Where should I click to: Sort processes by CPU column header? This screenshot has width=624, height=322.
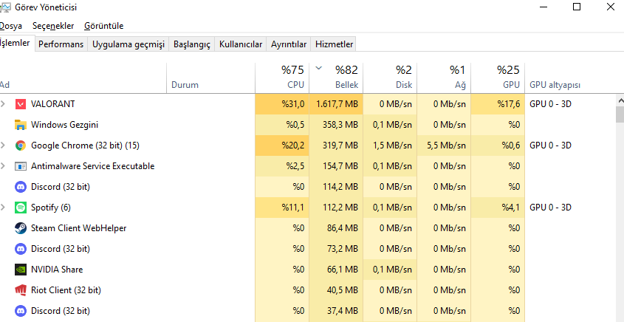click(284, 78)
